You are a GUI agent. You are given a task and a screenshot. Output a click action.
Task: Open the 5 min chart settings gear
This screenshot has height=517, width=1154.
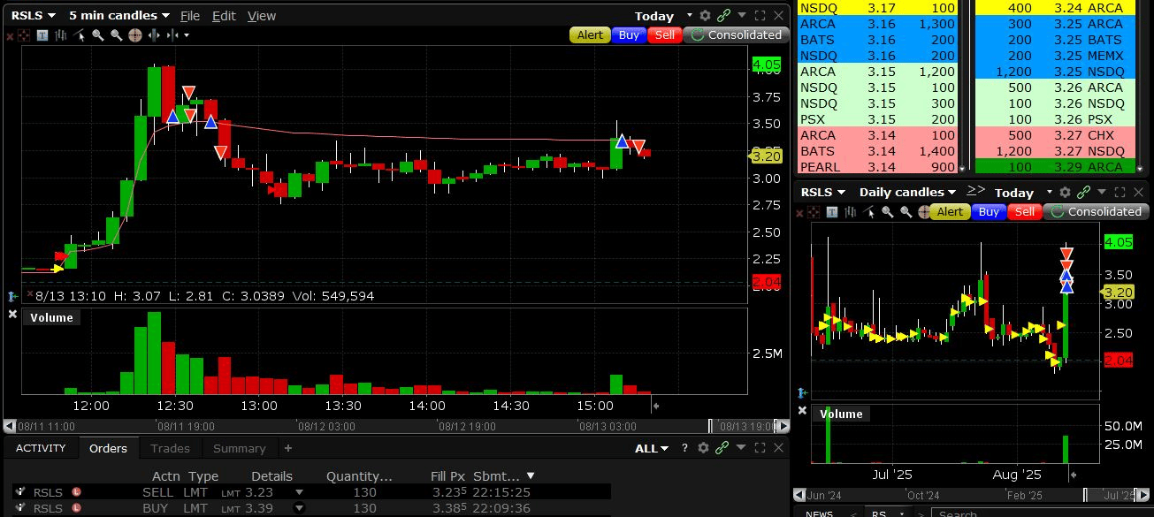pyautogui.click(x=705, y=16)
